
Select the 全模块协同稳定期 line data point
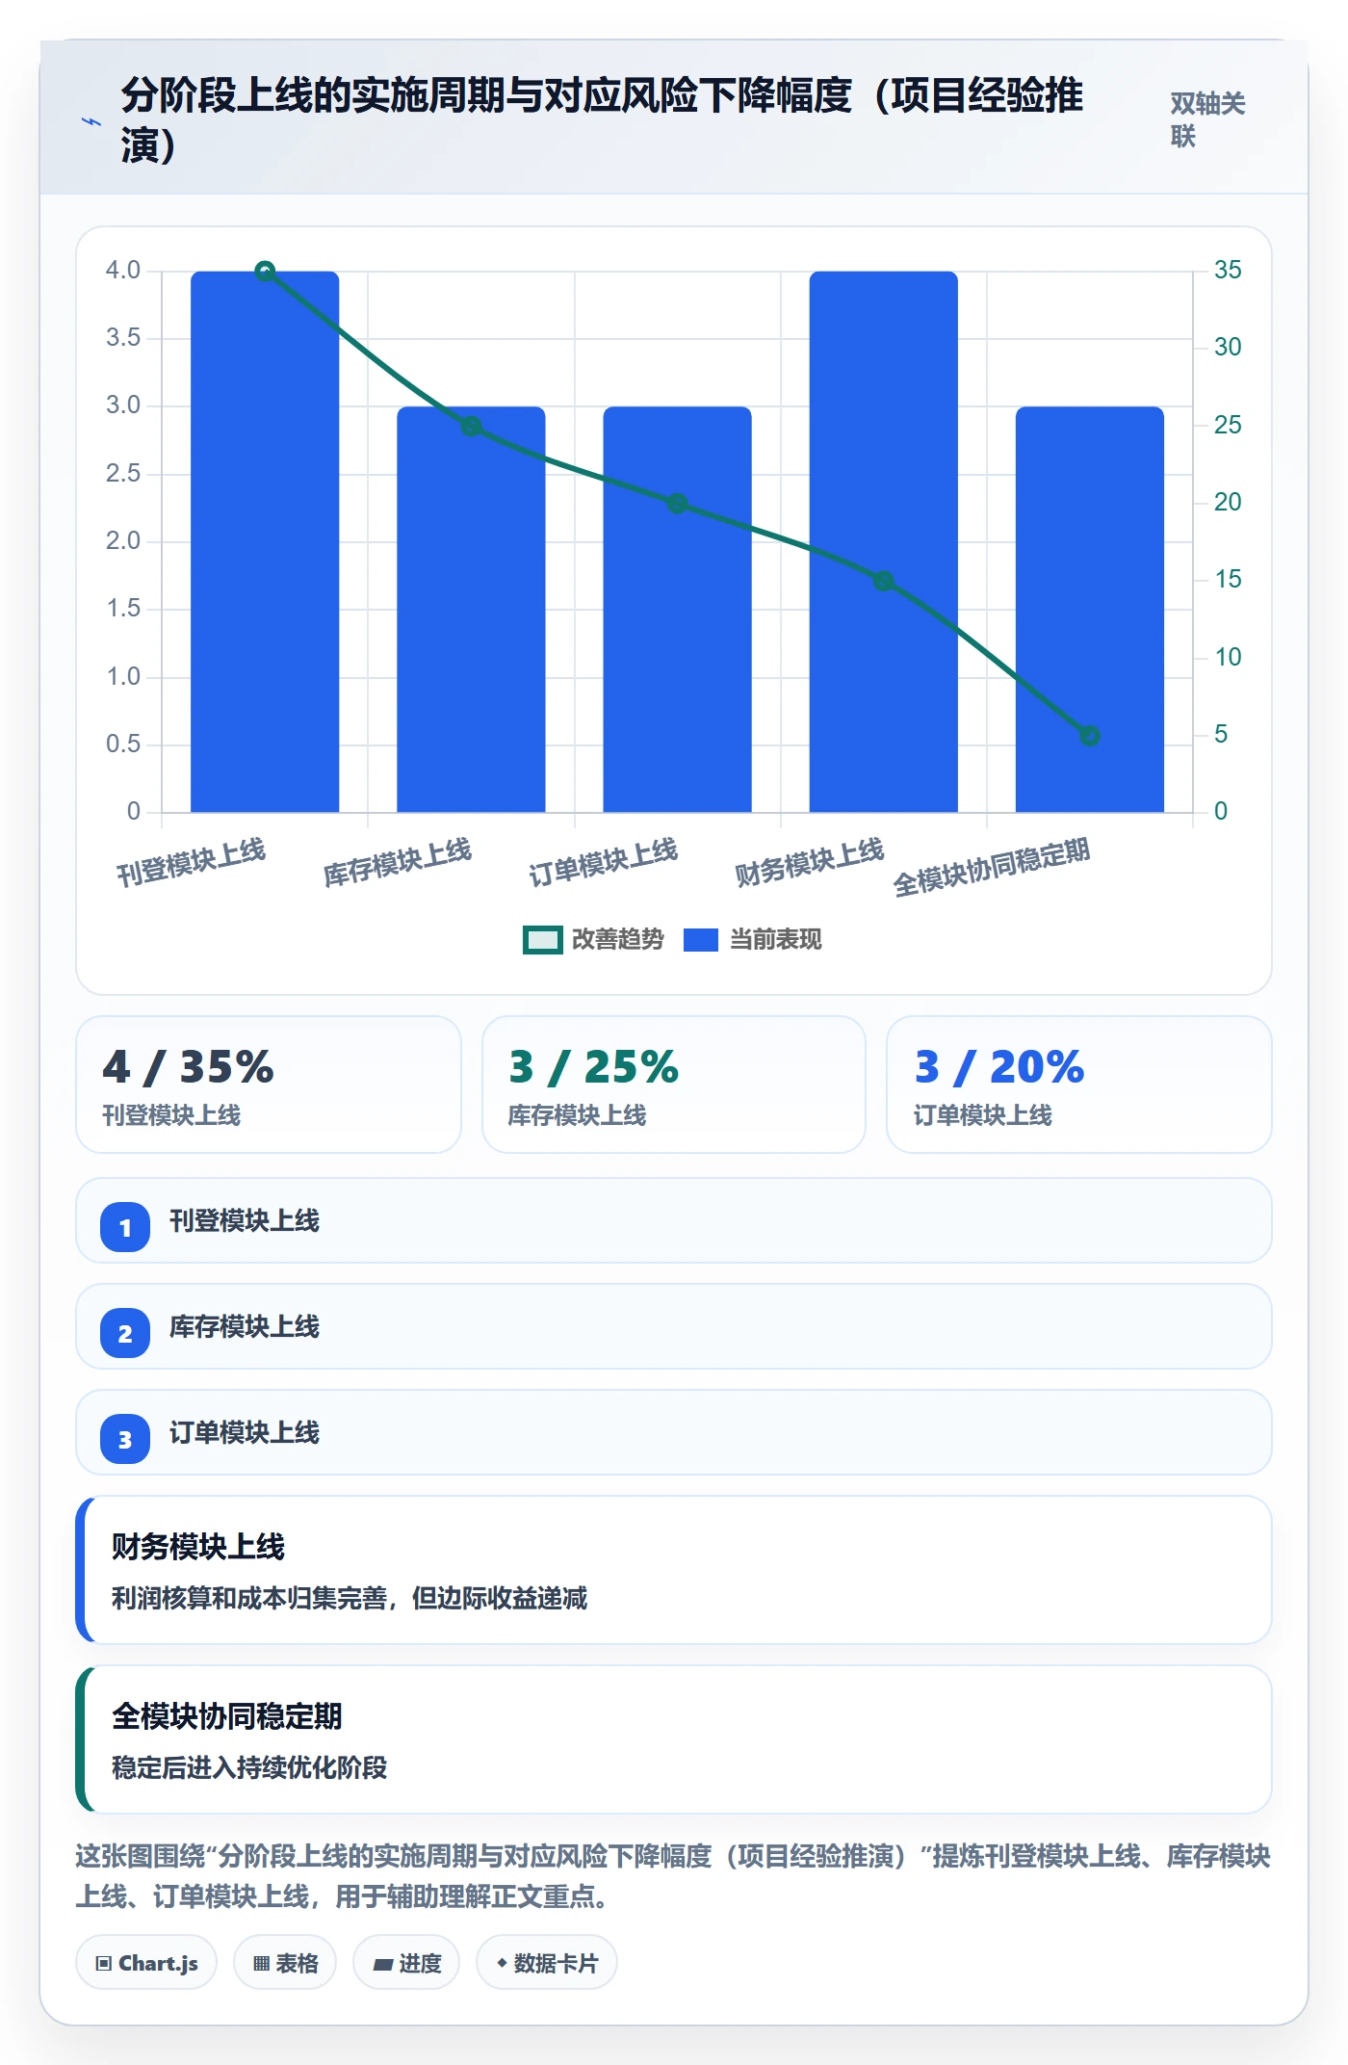pyautogui.click(x=1090, y=736)
